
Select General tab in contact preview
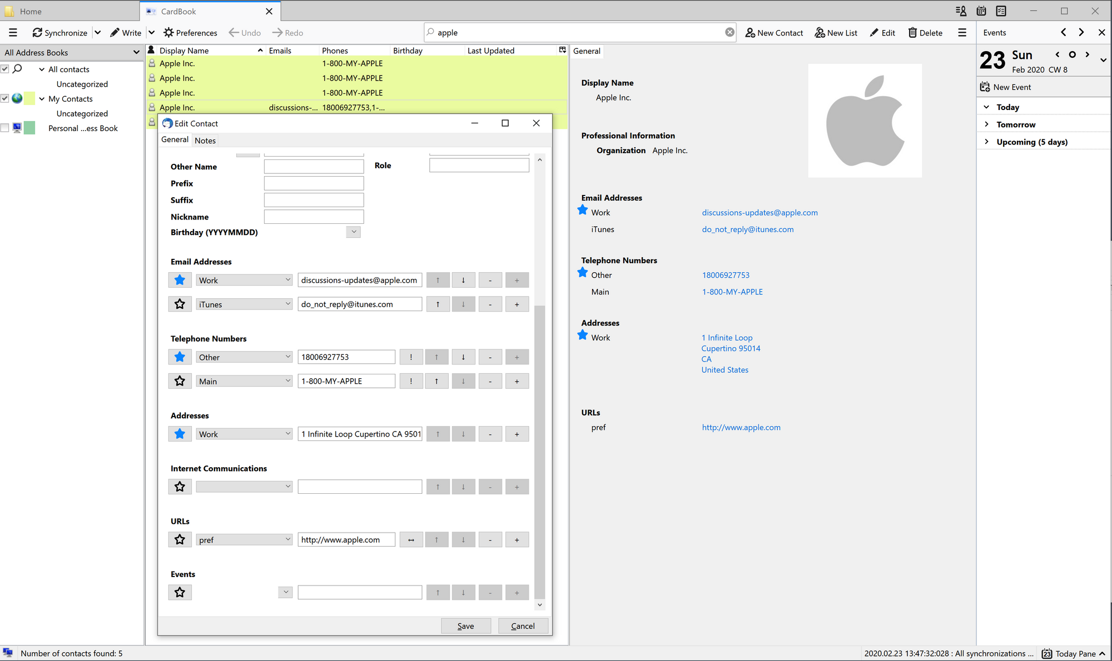click(x=587, y=51)
